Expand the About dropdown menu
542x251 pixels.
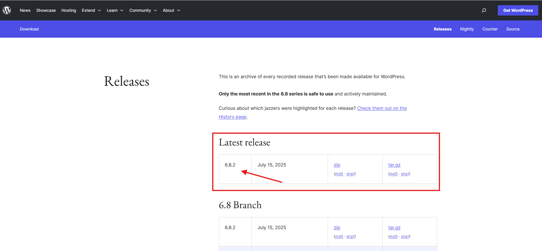pyautogui.click(x=171, y=10)
